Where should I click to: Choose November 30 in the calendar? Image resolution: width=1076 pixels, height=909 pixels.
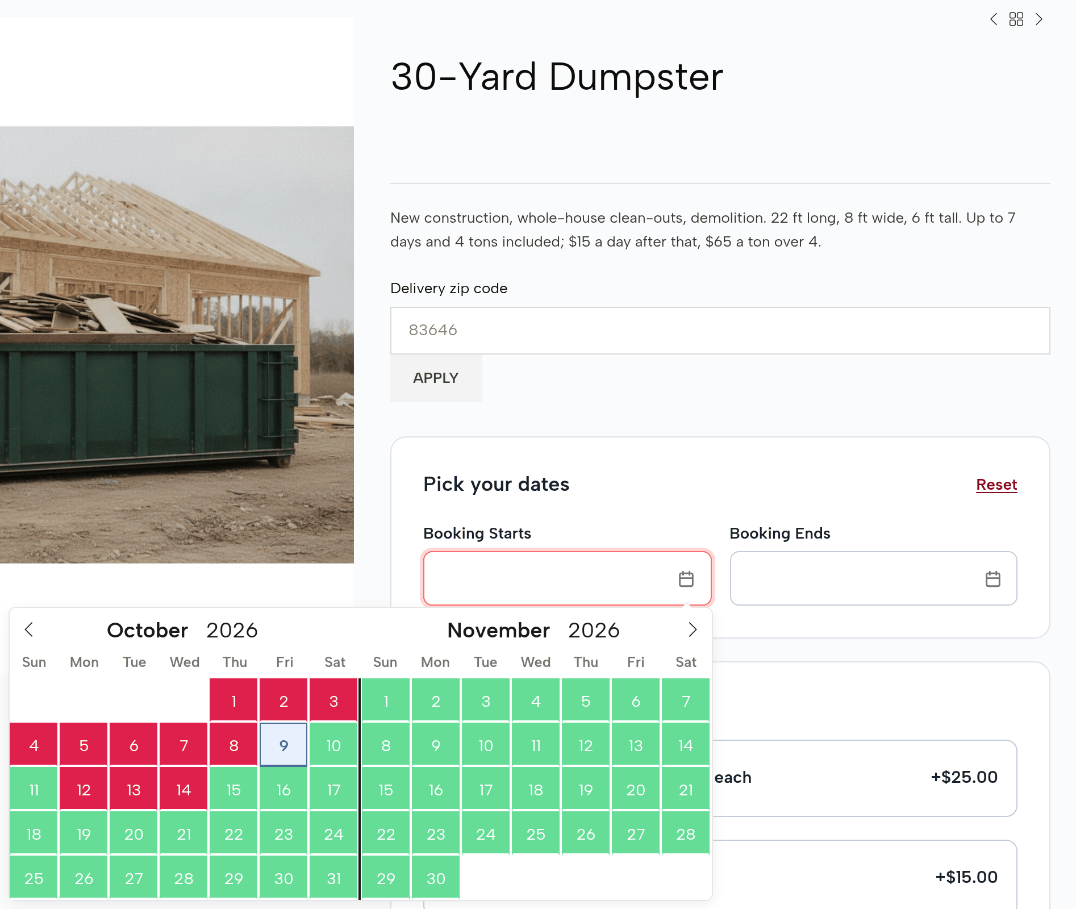[436, 878]
